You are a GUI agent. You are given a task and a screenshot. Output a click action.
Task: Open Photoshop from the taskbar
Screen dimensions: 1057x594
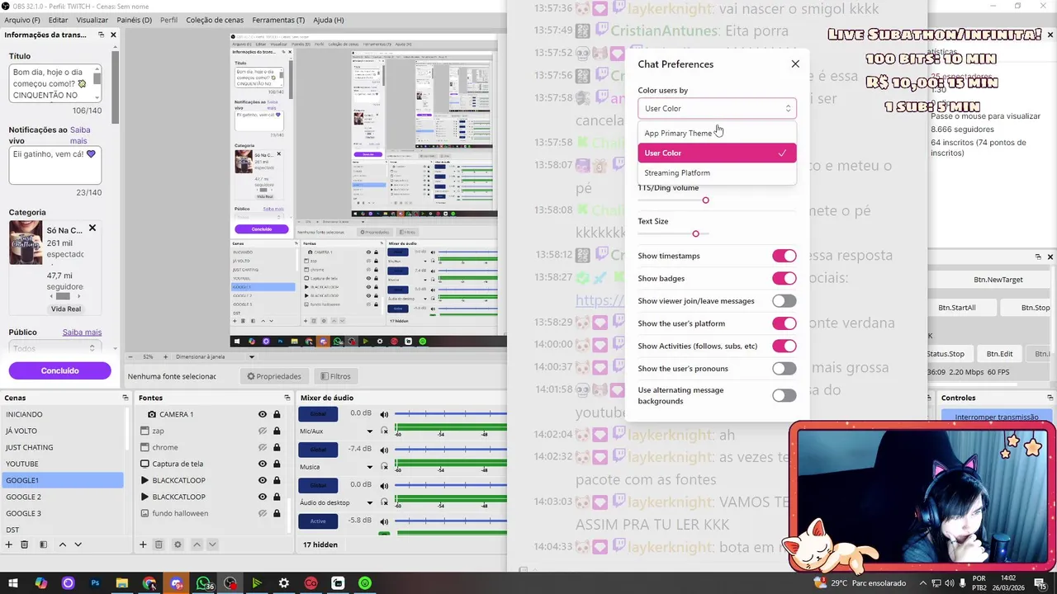(95, 583)
